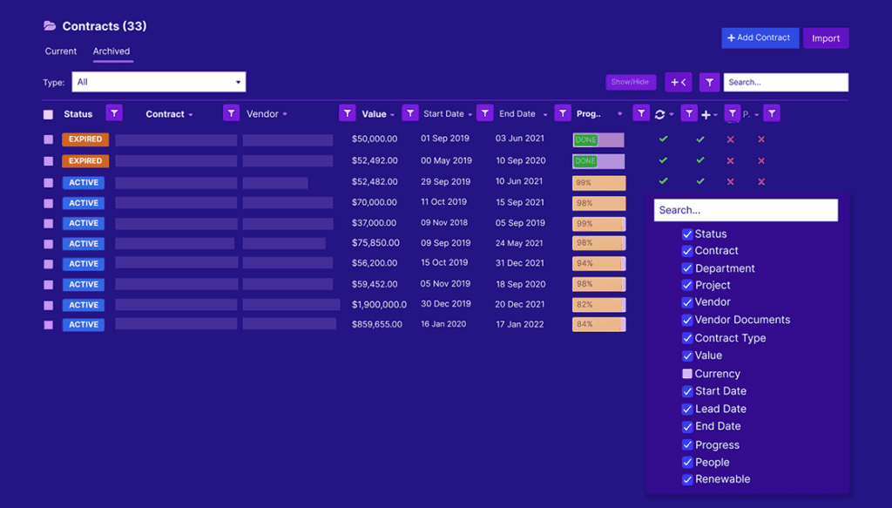
Task: Click the 82% progress bar
Action: coord(598,305)
